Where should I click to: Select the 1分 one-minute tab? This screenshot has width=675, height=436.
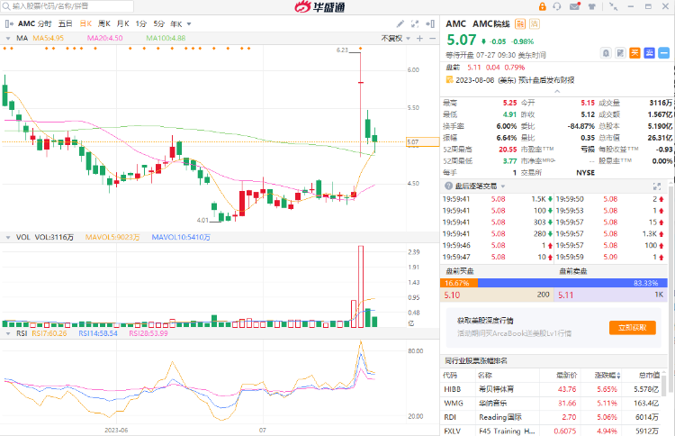(x=141, y=23)
